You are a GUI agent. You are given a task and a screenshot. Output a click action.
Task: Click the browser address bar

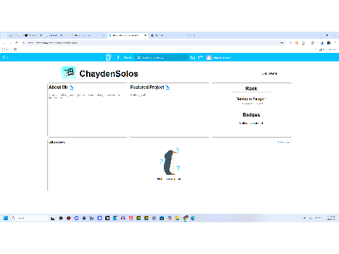[x=153, y=43]
